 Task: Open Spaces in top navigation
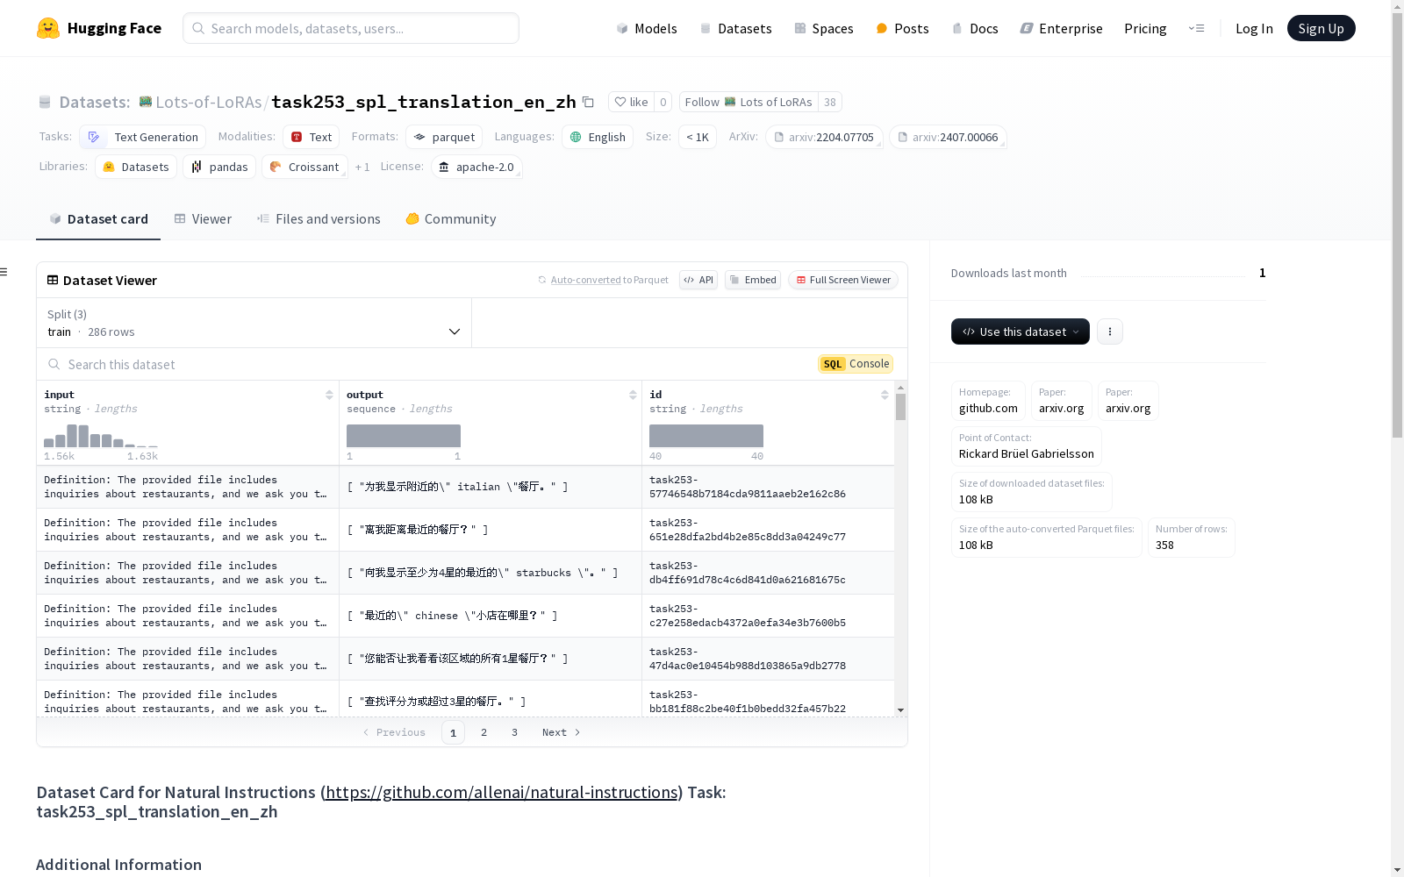click(824, 28)
